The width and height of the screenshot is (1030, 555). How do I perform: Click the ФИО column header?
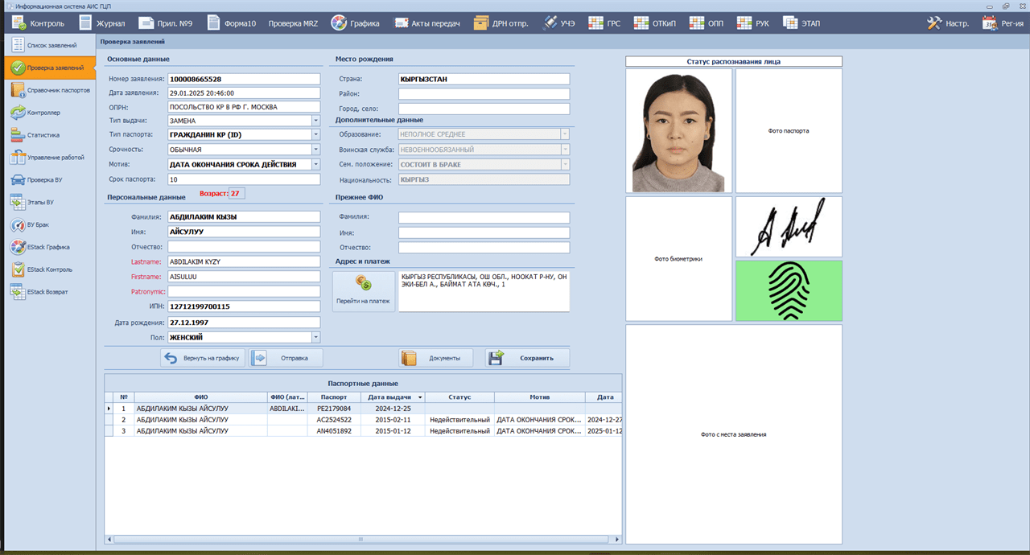tap(200, 397)
